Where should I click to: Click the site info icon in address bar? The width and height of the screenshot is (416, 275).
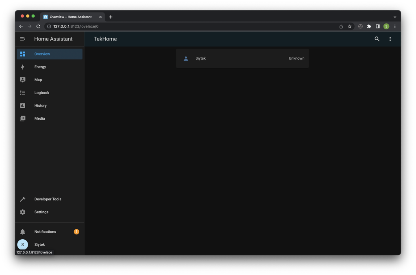[x=49, y=26]
